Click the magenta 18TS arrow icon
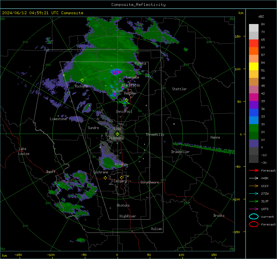The height and width of the screenshot is (259, 277). [x=254, y=209]
